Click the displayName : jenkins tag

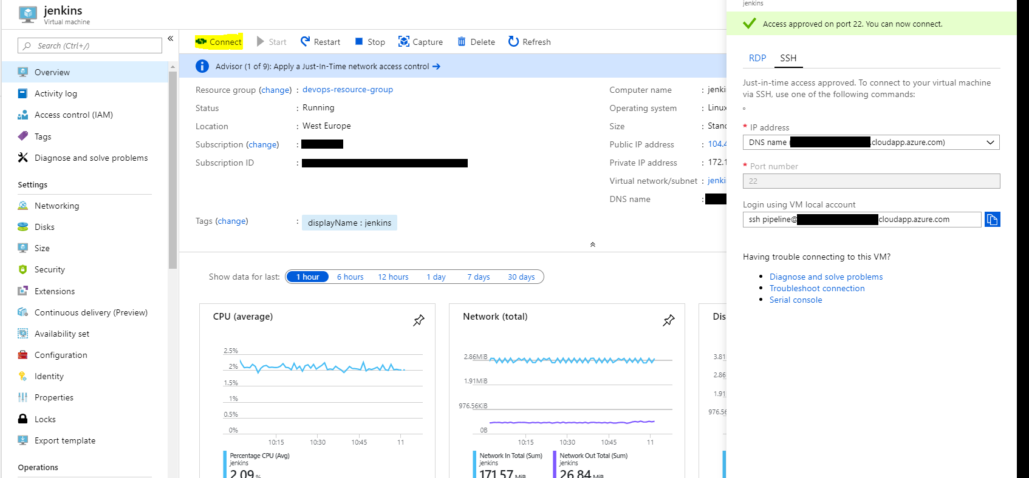349,223
